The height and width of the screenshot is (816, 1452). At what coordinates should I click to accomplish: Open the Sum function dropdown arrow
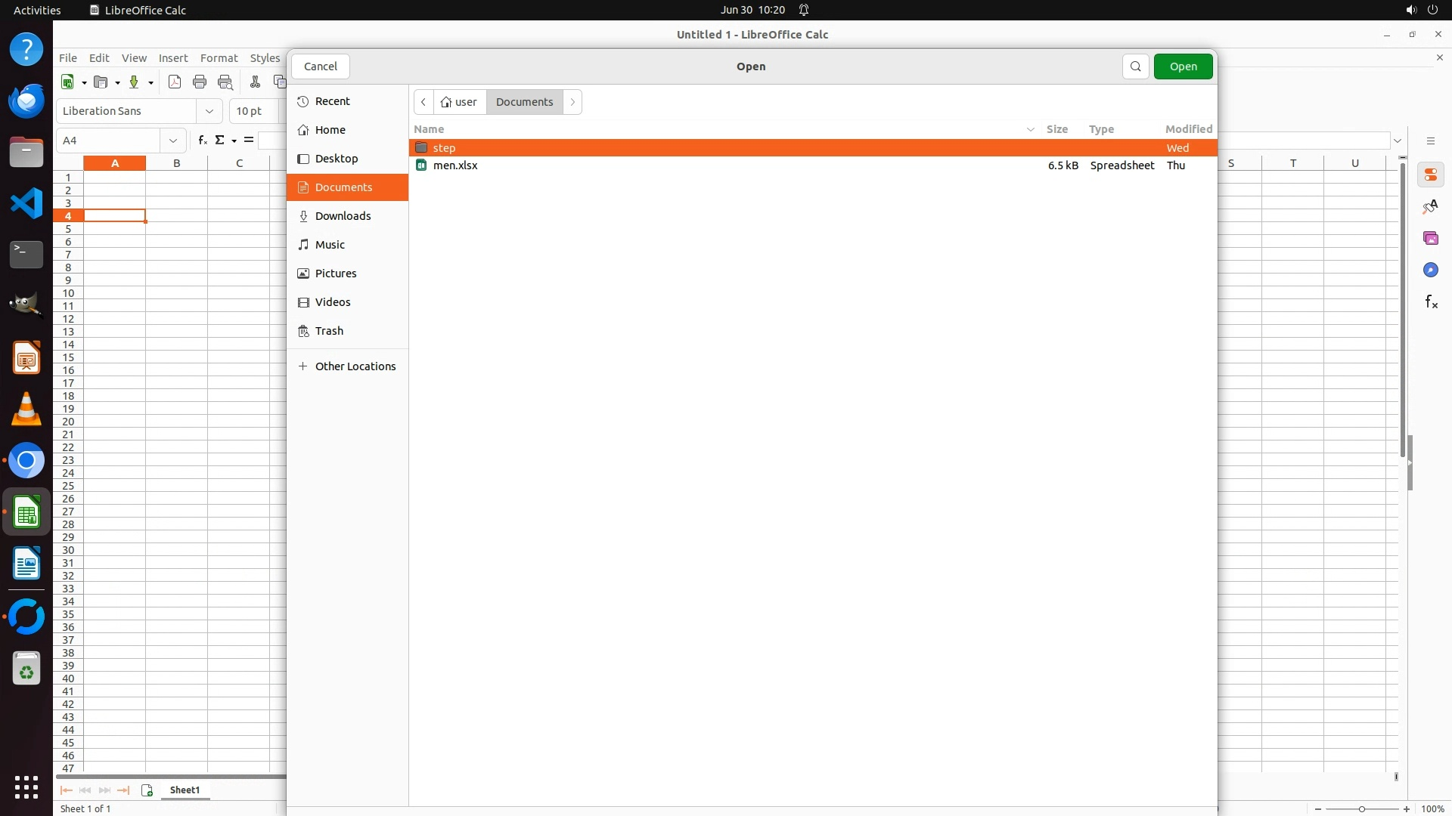tap(234, 141)
